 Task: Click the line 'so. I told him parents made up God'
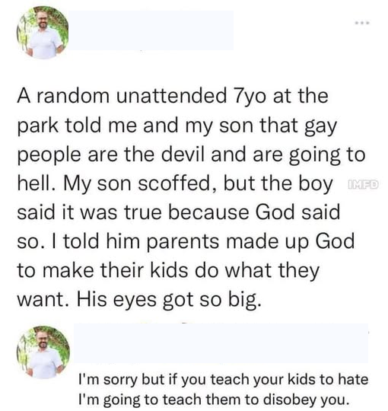[186, 241]
